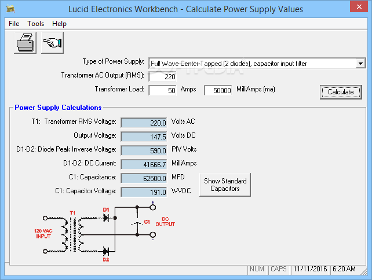Viewport: 372px width, 280px height.
Task: Click the printer icon in toolbar
Action: coord(25,43)
